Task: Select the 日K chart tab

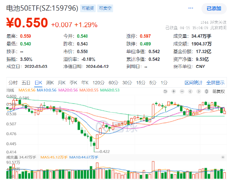Action: pyautogui.click(x=38, y=83)
